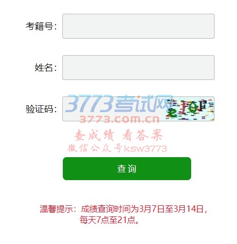Submit with the green 查询 button
The image size is (237, 244).
(127, 169)
